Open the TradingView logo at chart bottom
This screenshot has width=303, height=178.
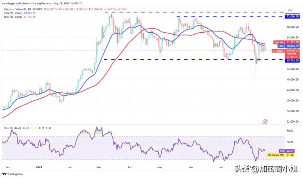[x=13, y=174]
